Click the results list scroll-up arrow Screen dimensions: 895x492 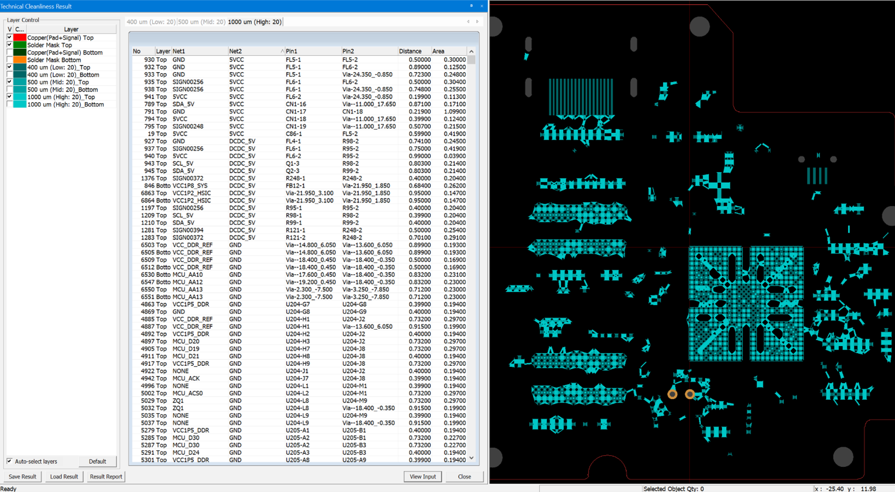tap(471, 51)
